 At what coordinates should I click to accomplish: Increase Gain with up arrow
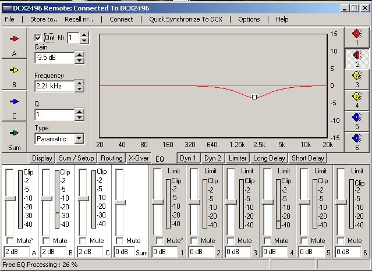(79, 55)
